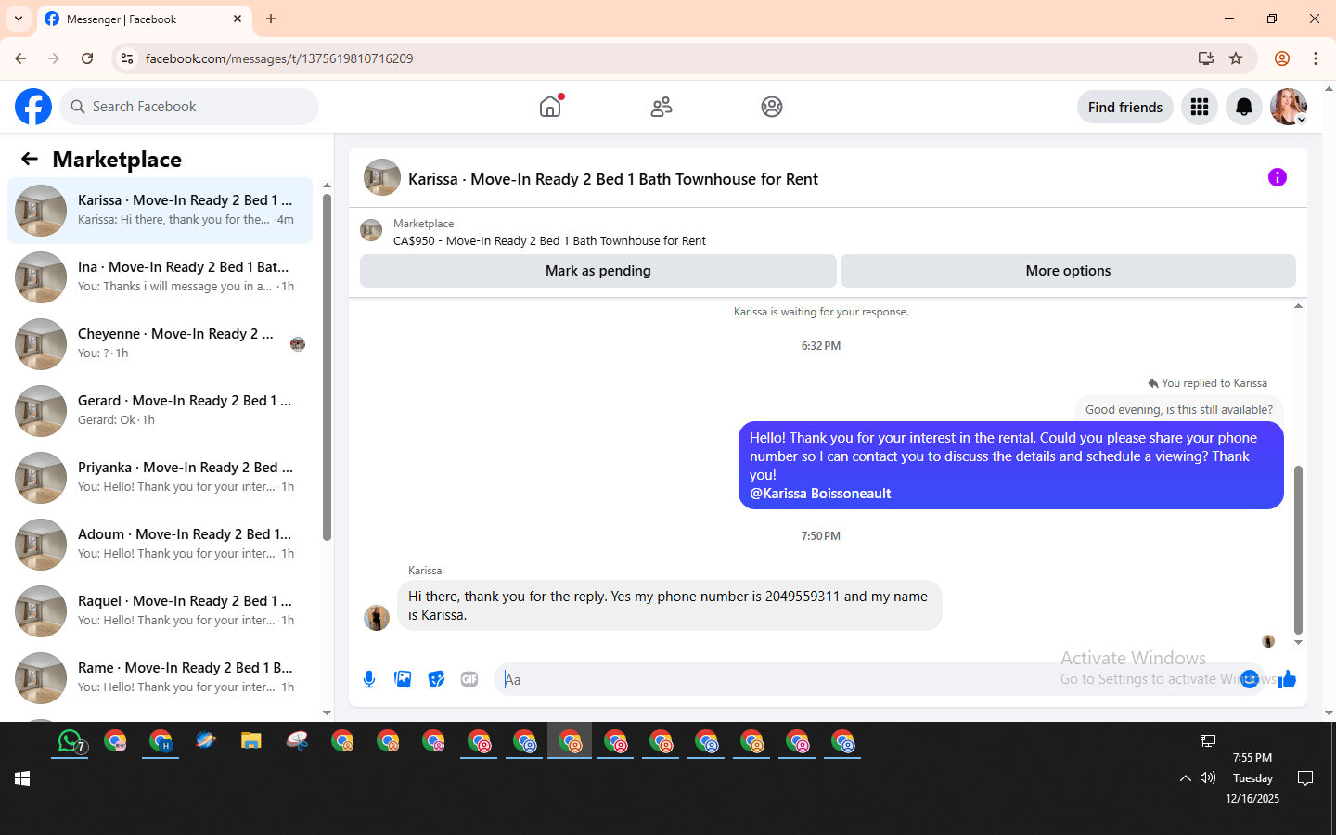
Task: Click the address bar URL
Action: [x=279, y=58]
